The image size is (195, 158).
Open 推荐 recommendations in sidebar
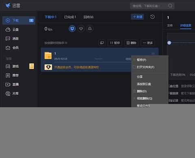pyautogui.click(x=12, y=75)
